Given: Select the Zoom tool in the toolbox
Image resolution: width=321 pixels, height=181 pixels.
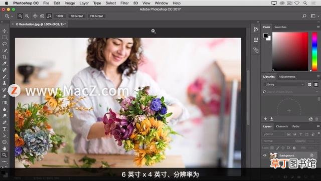Looking at the screenshot, I should point(5,155).
